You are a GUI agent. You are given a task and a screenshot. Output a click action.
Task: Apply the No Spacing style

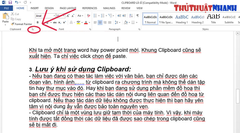point(166,19)
